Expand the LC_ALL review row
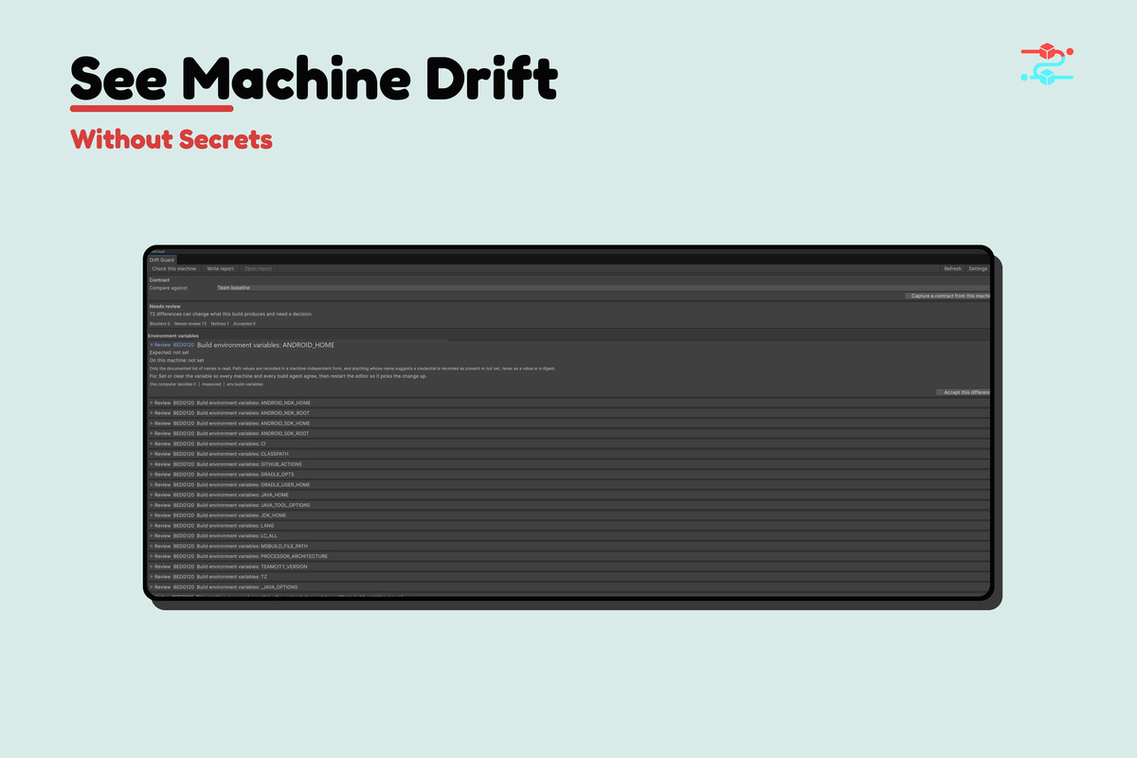Image resolution: width=1137 pixels, height=758 pixels. 568,536
